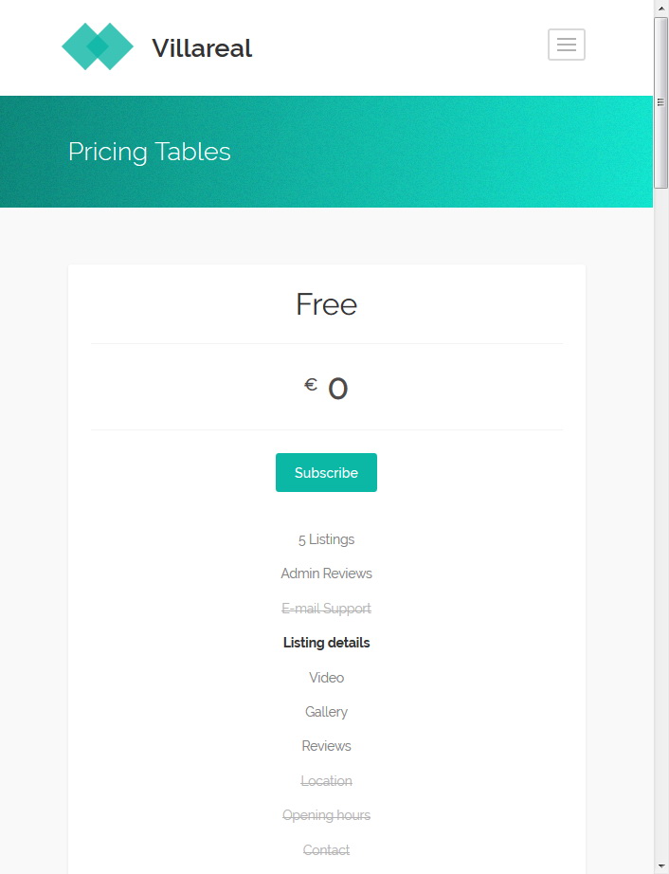This screenshot has height=874, width=669.
Task: Click the Free plan title
Action: coord(326,304)
